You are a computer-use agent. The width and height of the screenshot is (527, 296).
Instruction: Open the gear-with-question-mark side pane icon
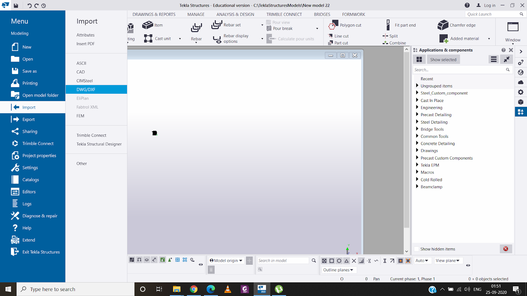(521, 62)
